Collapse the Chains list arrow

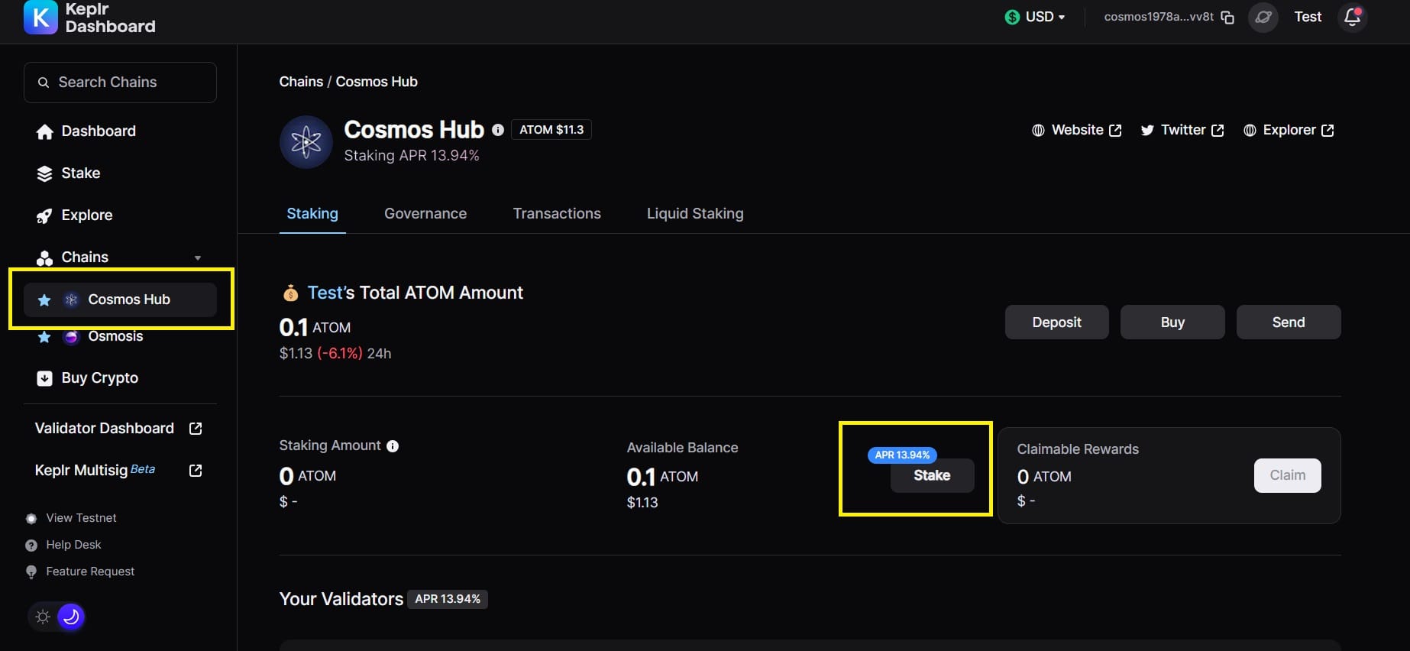click(198, 258)
